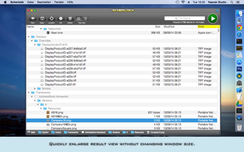
Task: Click the Open toolbar icon
Action: [42, 19]
